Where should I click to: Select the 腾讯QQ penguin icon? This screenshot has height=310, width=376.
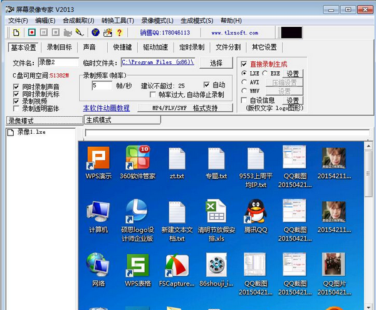tap(256, 212)
